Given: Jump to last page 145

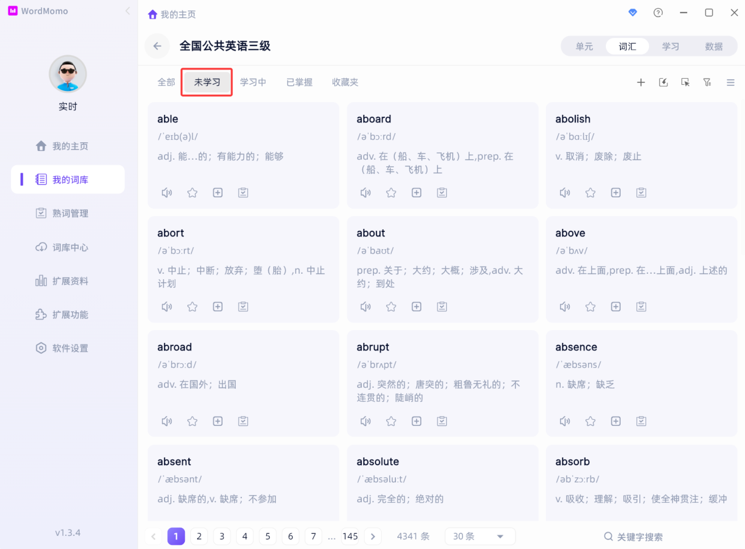Looking at the screenshot, I should coord(350,536).
